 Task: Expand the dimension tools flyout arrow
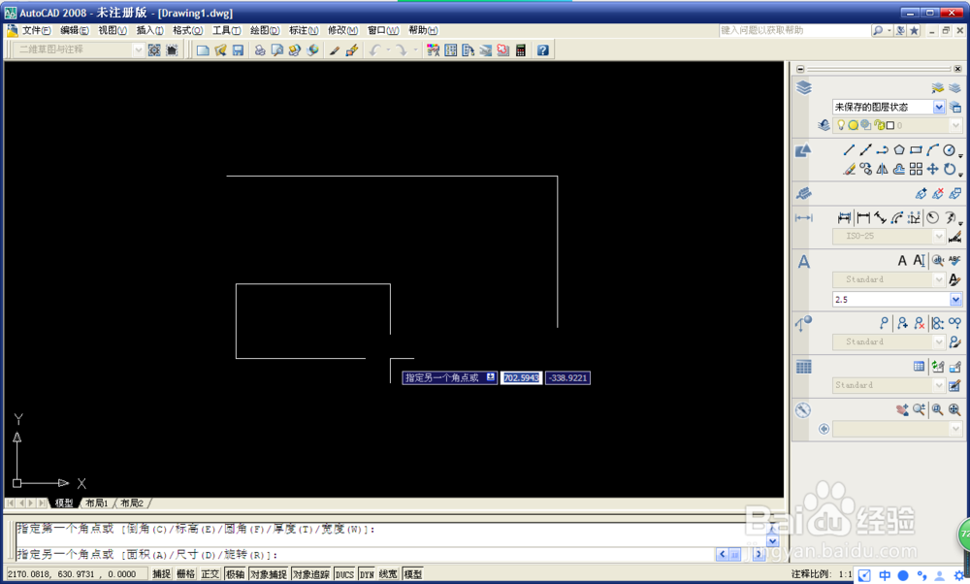[960, 223]
